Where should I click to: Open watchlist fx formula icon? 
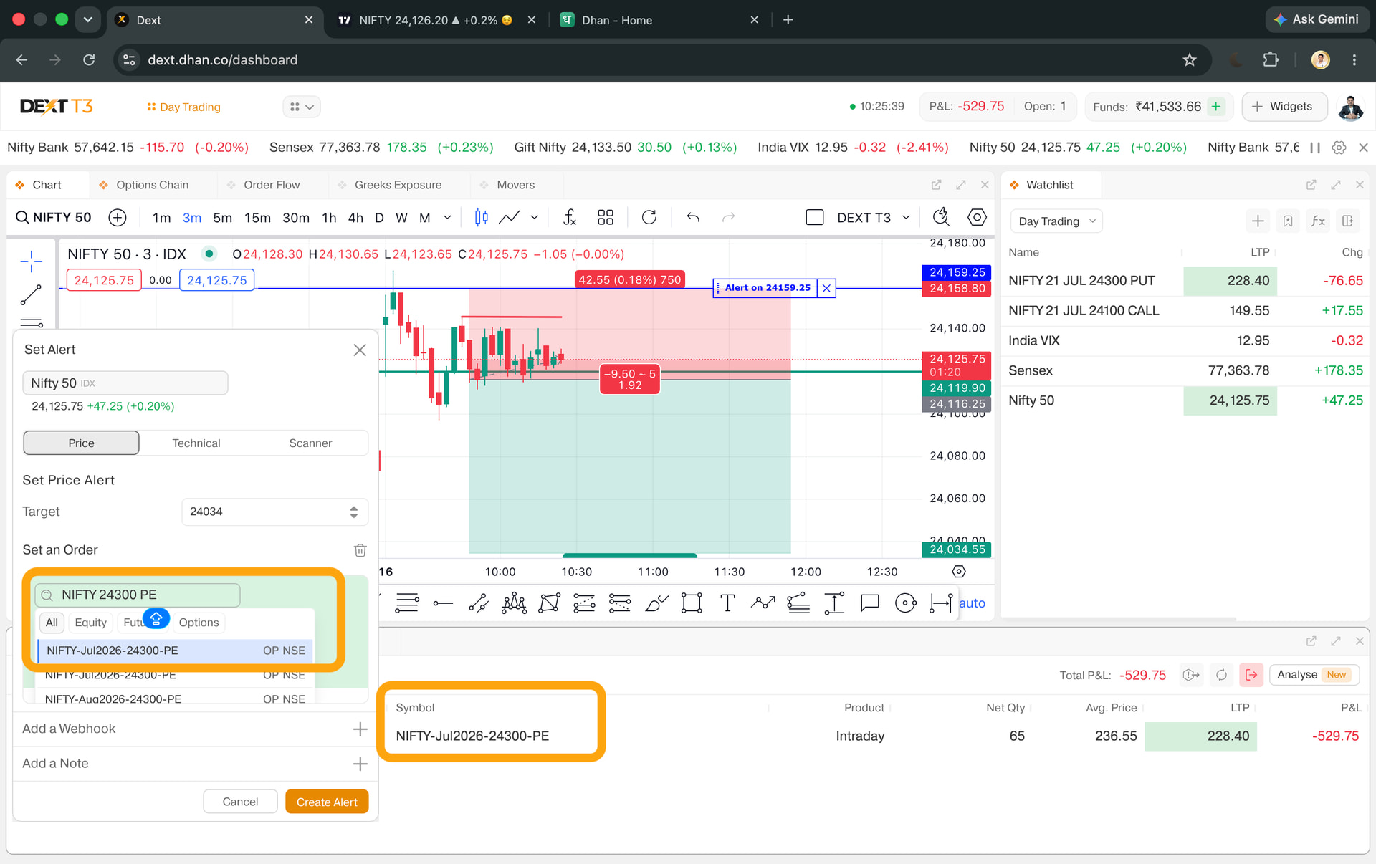1318,221
